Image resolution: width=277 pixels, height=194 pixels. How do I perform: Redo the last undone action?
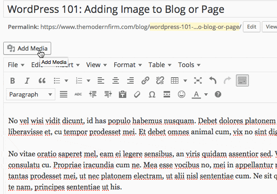point(227,80)
